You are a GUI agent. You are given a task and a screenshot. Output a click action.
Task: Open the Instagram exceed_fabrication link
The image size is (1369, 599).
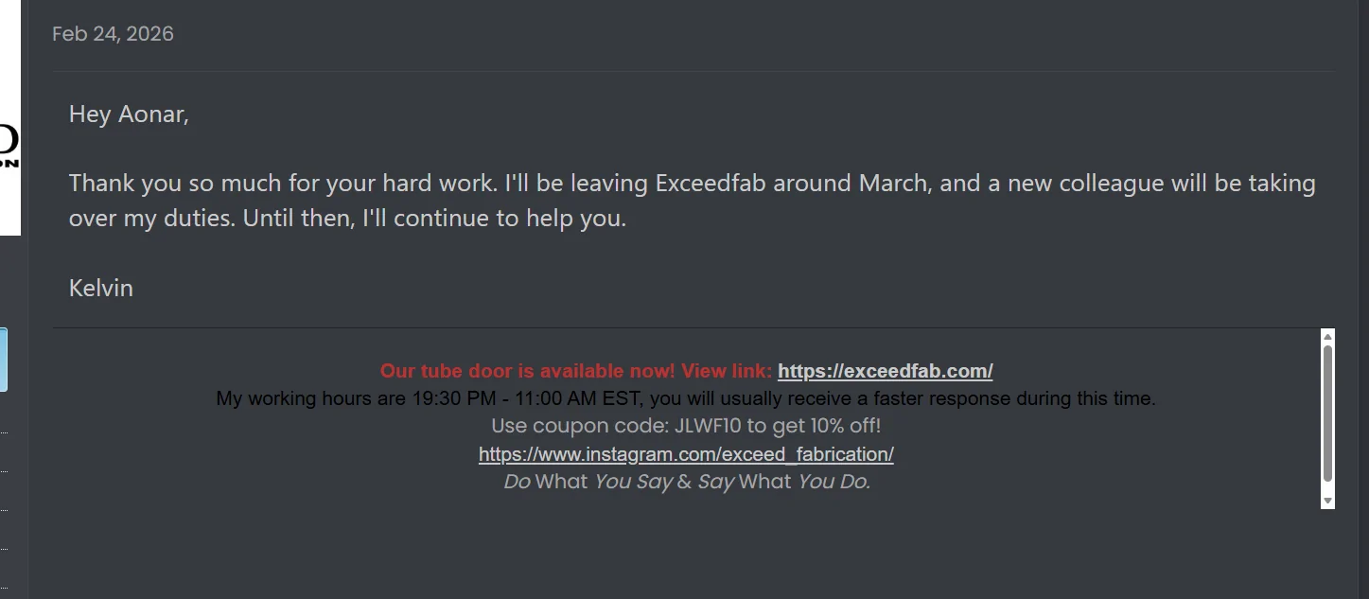click(x=686, y=454)
